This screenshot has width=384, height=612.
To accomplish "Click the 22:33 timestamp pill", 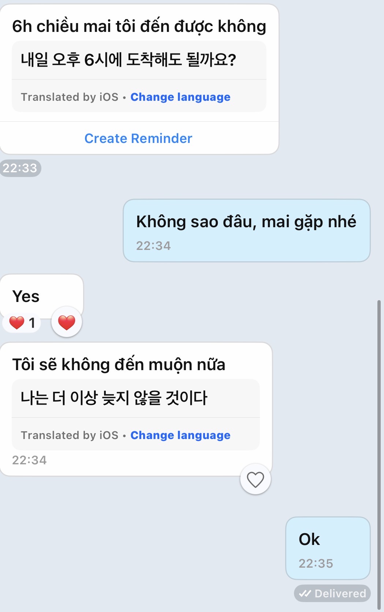I will tap(20, 168).
